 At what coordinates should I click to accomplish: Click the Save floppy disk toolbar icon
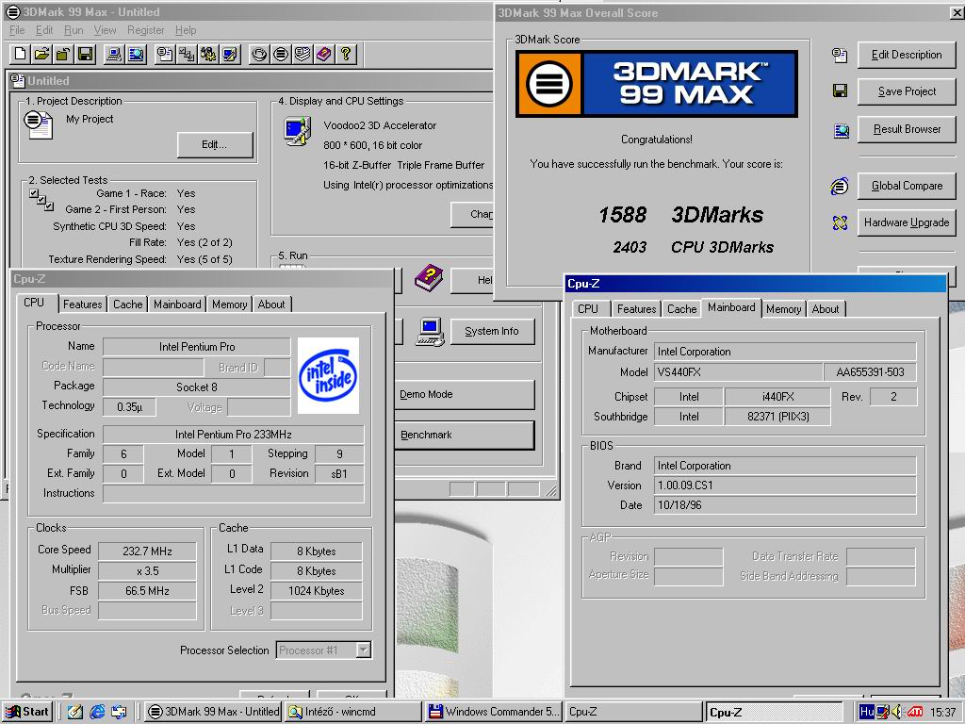[85, 54]
